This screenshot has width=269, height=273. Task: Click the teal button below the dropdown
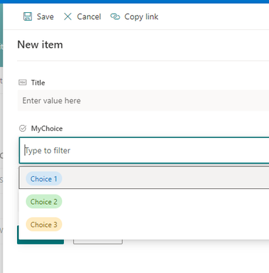click(41, 242)
